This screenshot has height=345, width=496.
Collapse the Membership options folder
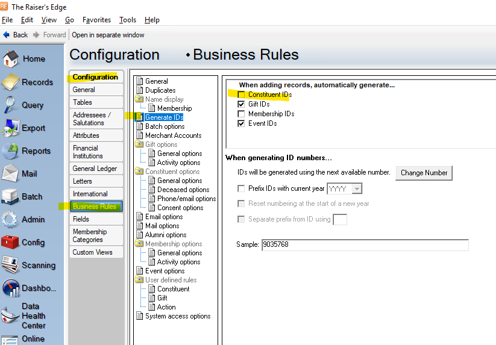tap(139, 244)
